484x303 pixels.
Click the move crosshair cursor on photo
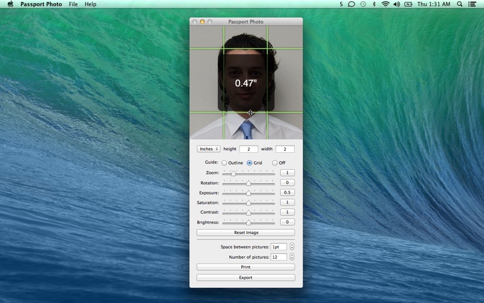pos(250,113)
